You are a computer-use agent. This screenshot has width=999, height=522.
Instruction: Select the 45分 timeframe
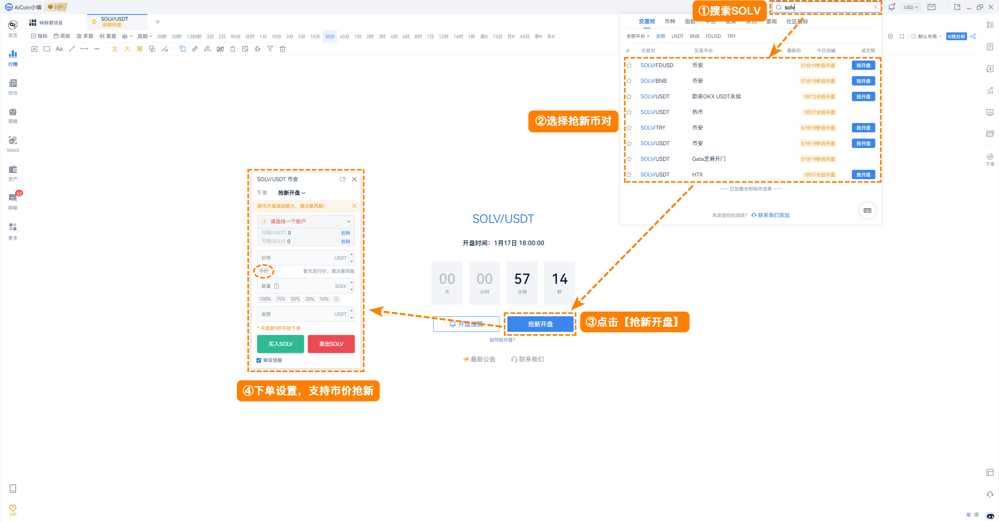[x=345, y=36]
